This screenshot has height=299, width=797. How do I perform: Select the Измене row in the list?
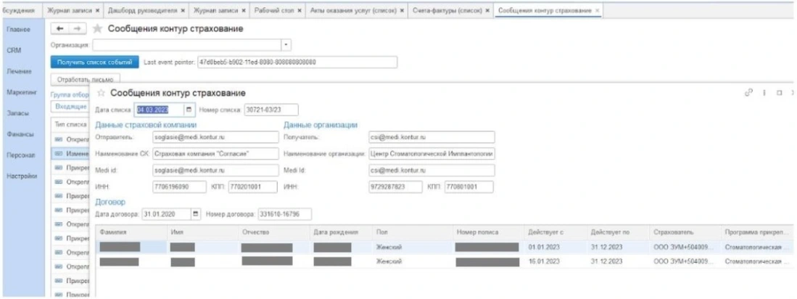pyautogui.click(x=71, y=152)
